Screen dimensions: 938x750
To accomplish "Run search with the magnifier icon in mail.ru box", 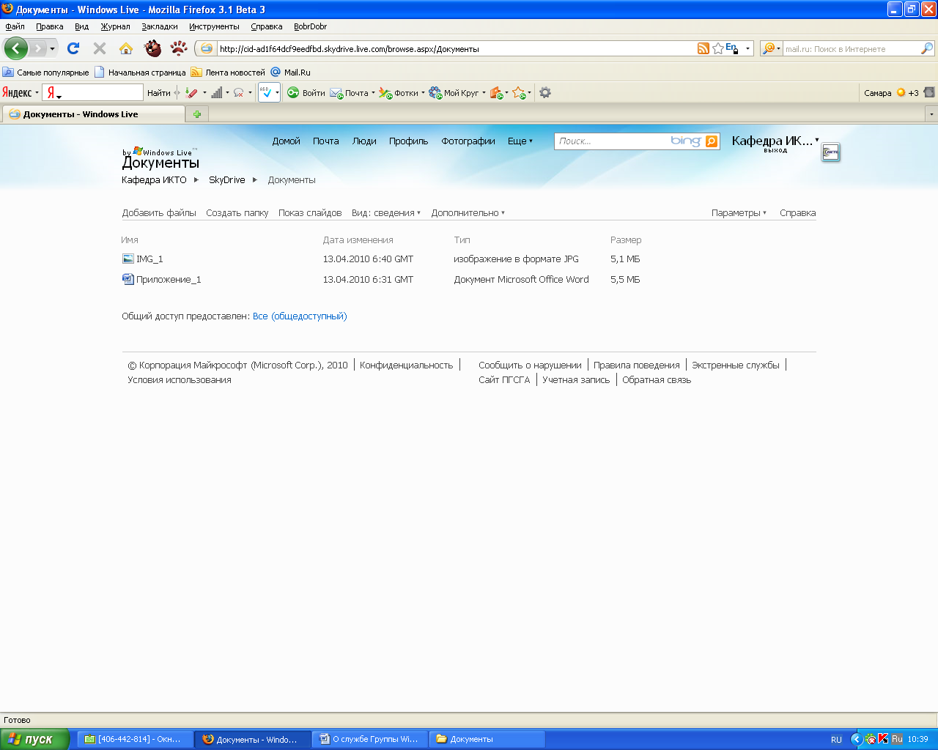I will coord(927,48).
